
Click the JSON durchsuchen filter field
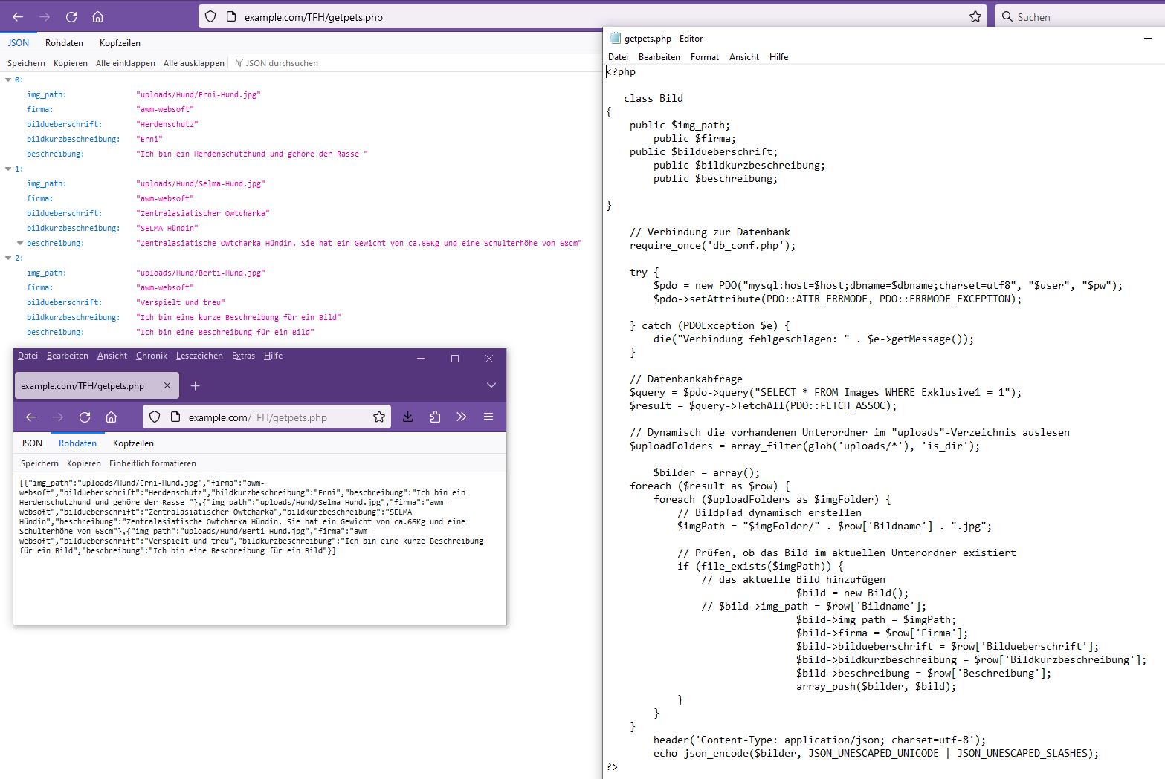click(282, 63)
